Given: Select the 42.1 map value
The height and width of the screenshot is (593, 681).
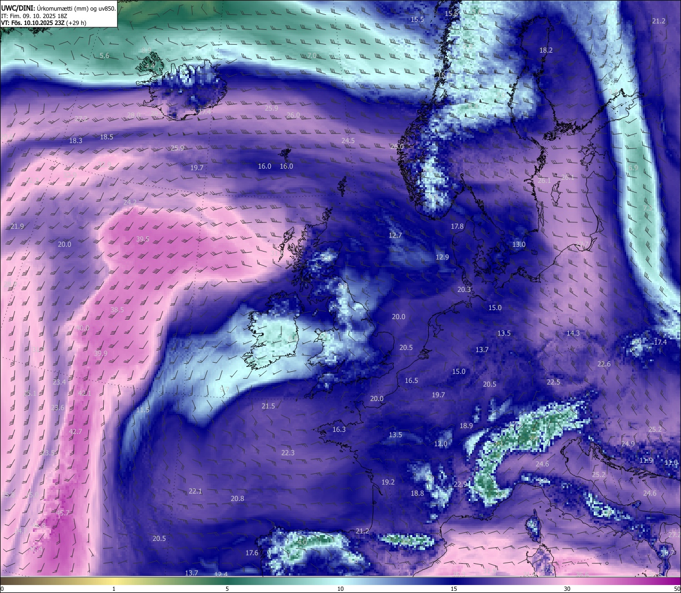Looking at the screenshot, I should pos(85,394).
